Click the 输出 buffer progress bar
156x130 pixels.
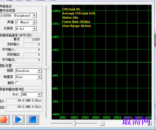(24, 107)
